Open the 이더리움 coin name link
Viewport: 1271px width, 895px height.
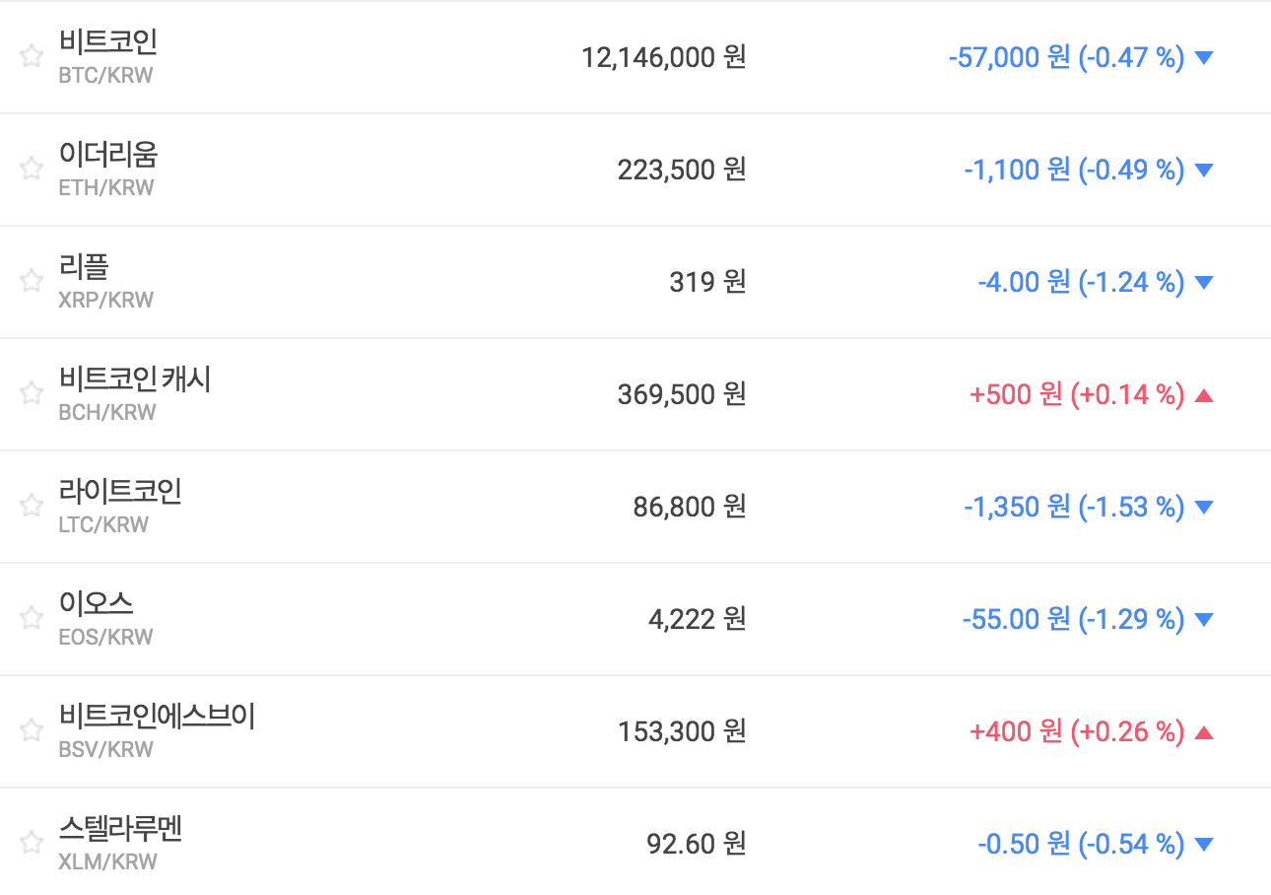107,155
